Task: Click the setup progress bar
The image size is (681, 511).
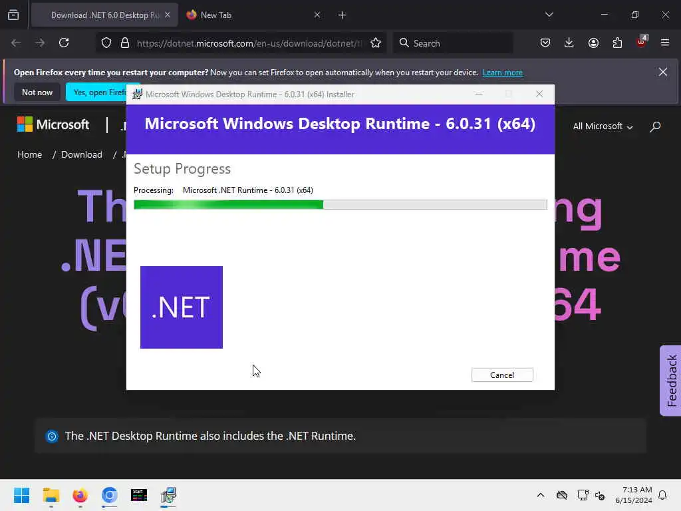Action: tap(340, 205)
